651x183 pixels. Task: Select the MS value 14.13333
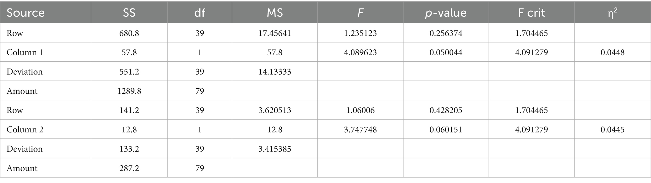[275, 72]
